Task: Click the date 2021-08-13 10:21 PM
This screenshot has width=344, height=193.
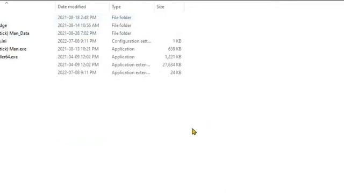Action: click(x=78, y=49)
